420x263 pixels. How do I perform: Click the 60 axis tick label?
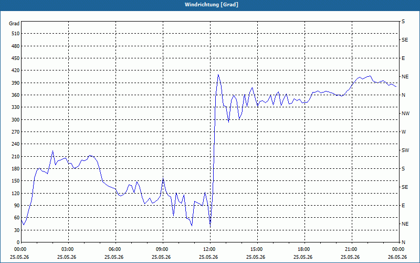click(17, 218)
